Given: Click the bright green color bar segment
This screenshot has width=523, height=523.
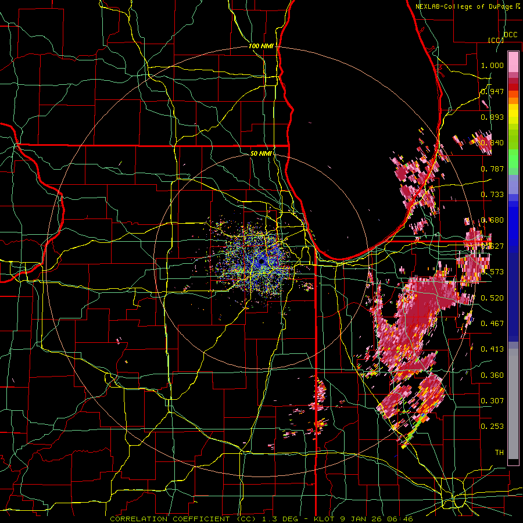Looking at the screenshot, I should point(513,159).
